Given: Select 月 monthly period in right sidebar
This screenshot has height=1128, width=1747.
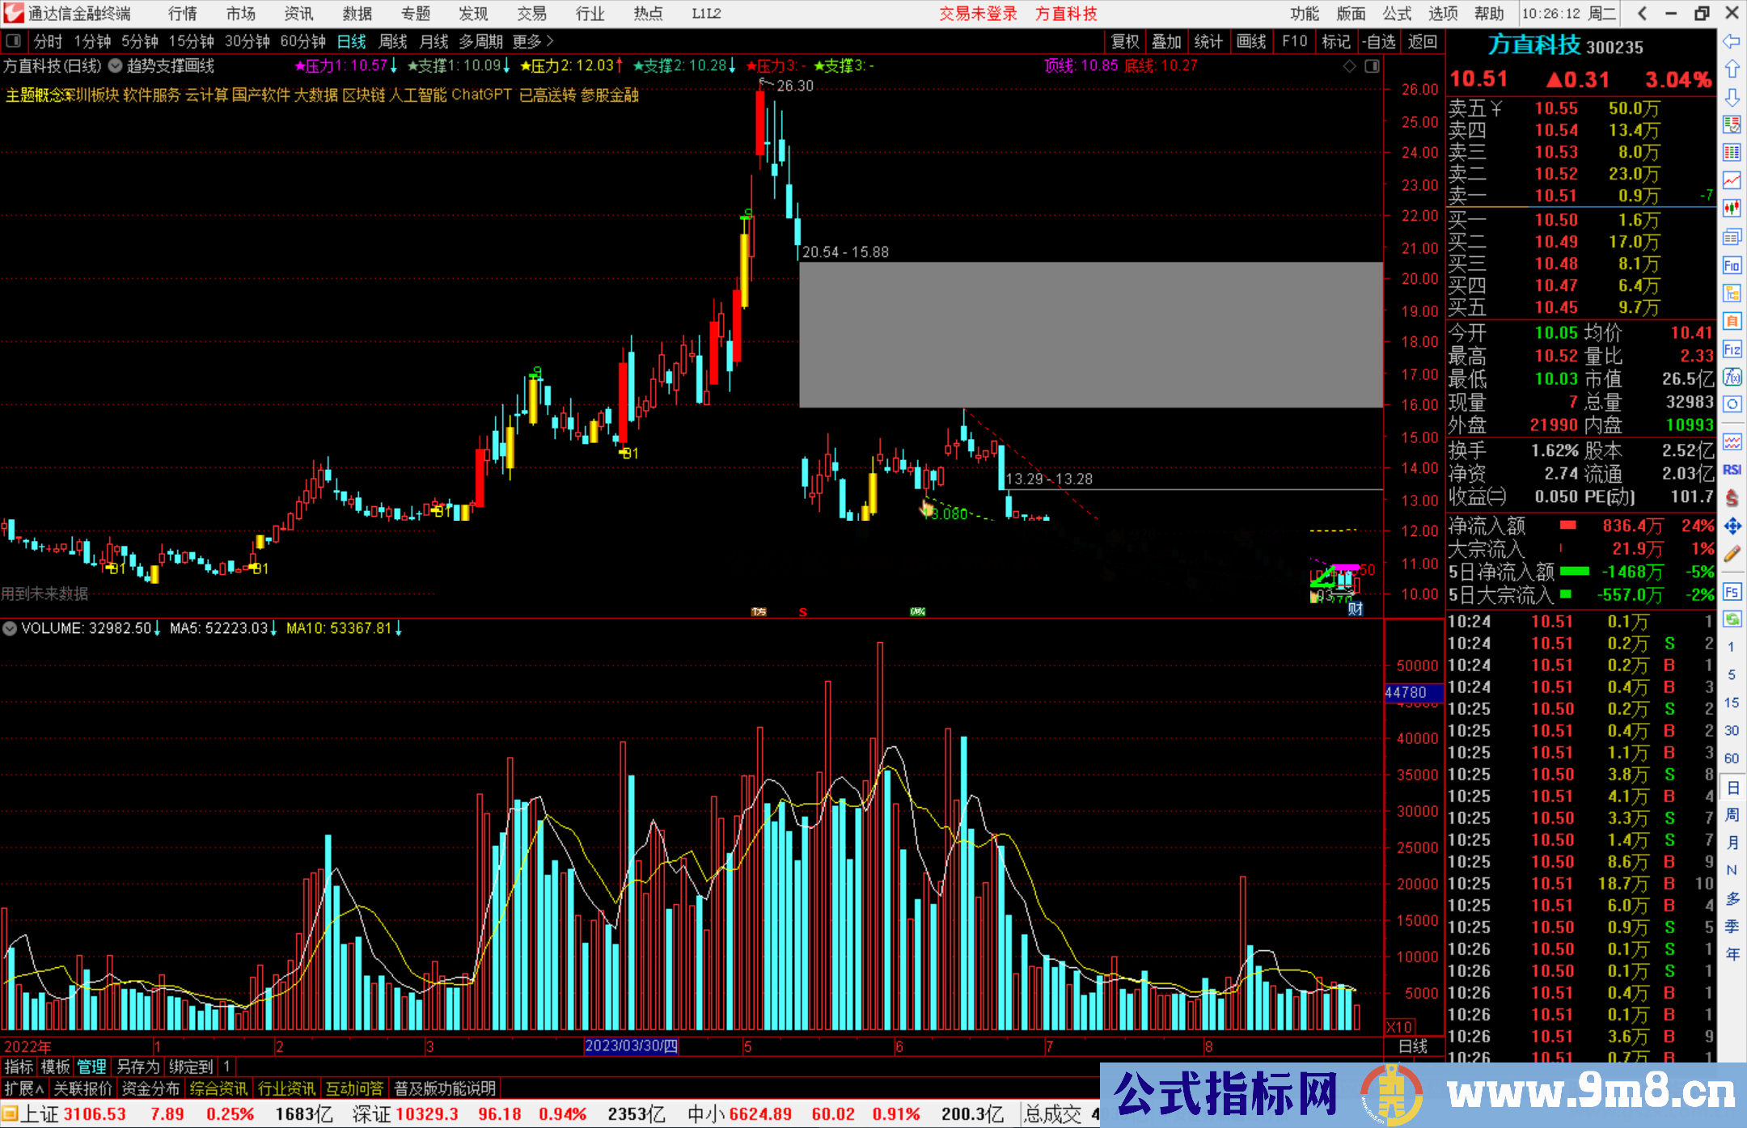Looking at the screenshot, I should tap(1732, 843).
